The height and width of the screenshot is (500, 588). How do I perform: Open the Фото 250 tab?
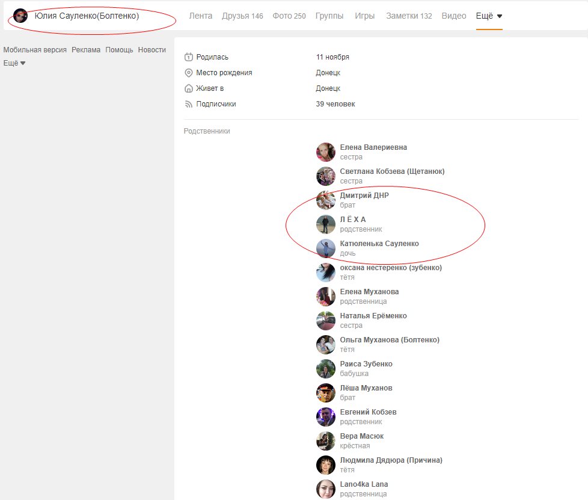point(289,16)
